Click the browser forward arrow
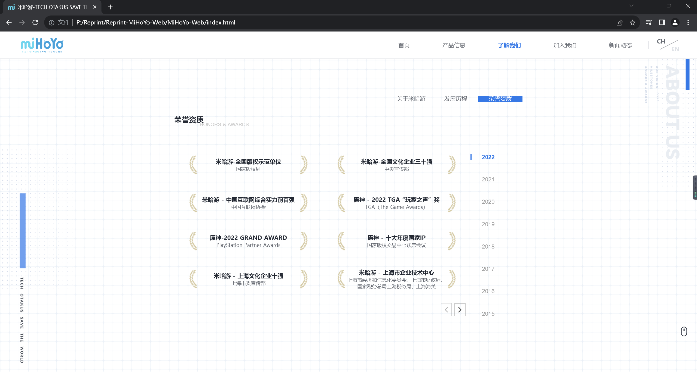The image size is (697, 372). [x=22, y=23]
